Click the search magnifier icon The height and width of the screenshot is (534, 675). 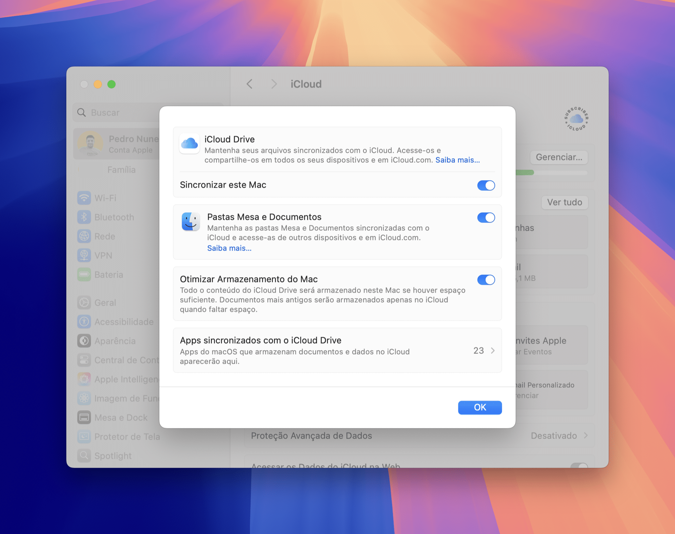[x=81, y=112]
